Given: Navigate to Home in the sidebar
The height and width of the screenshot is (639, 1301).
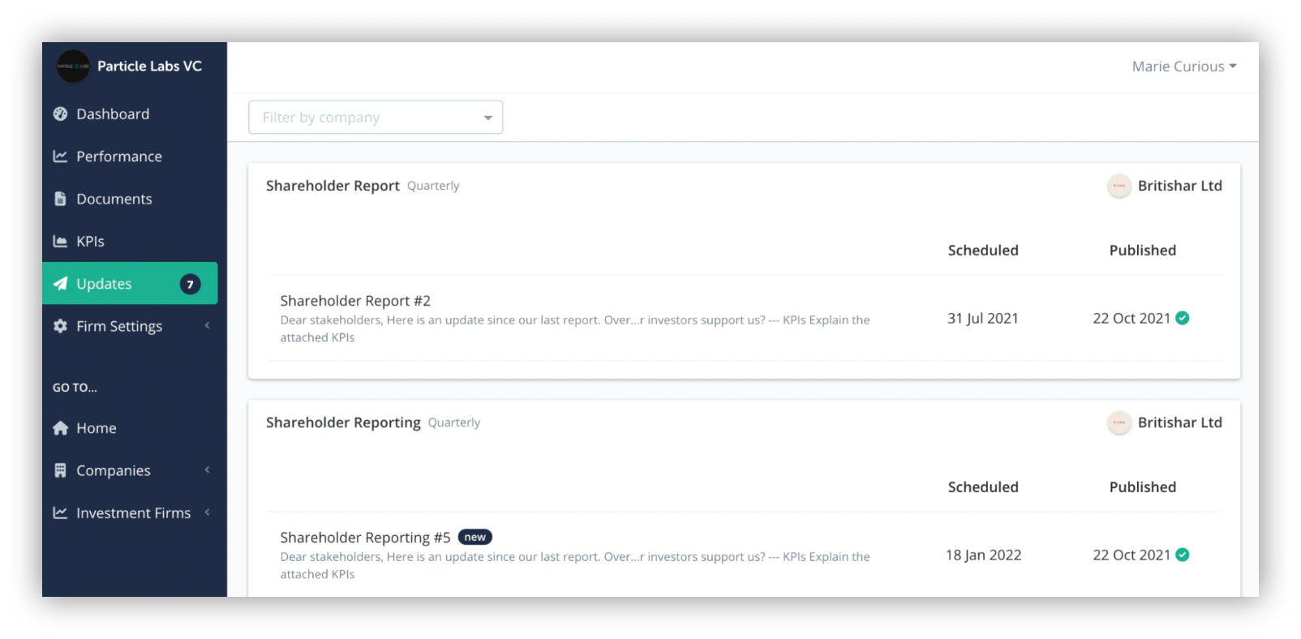Looking at the screenshot, I should click(130, 428).
